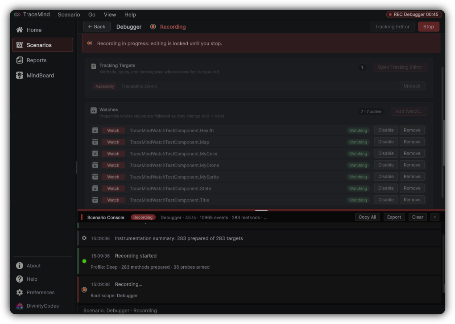This screenshot has height=324, width=455.
Task: Click the console panel splitter handle
Action: pyautogui.click(x=261, y=210)
